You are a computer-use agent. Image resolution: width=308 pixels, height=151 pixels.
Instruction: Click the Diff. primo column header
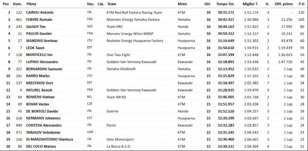click(284, 4)
